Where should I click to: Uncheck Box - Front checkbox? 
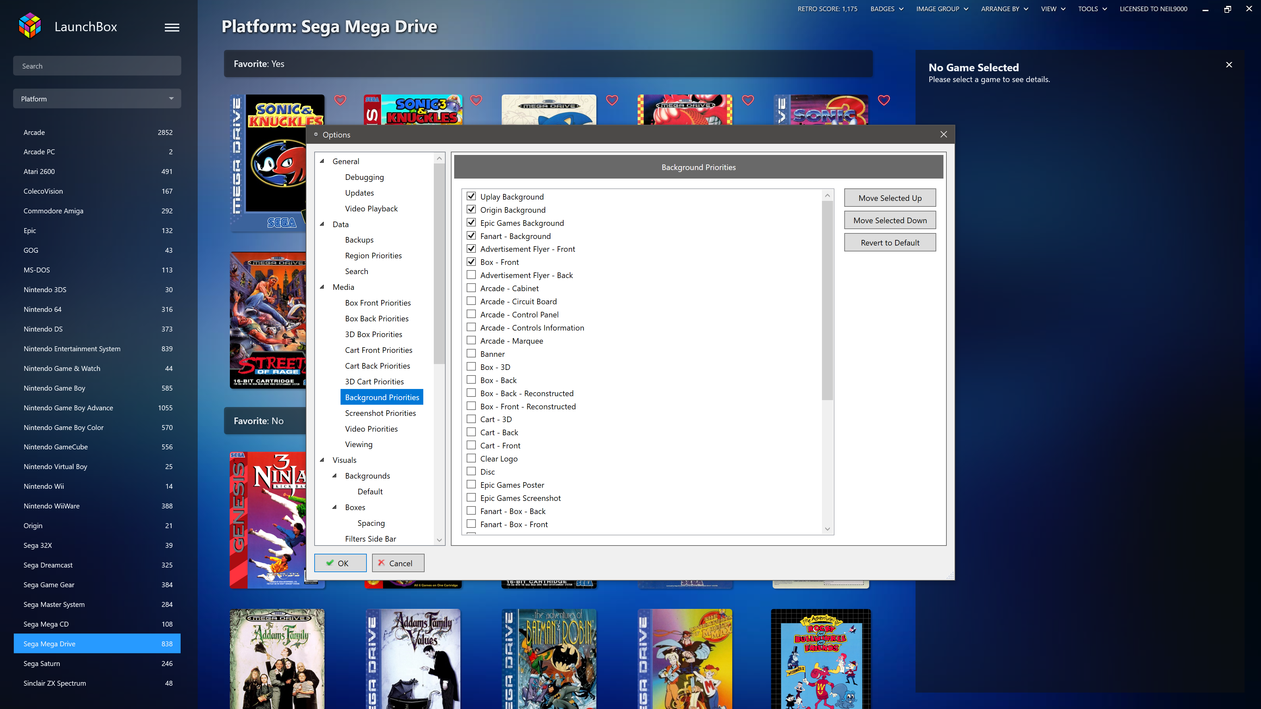(471, 262)
